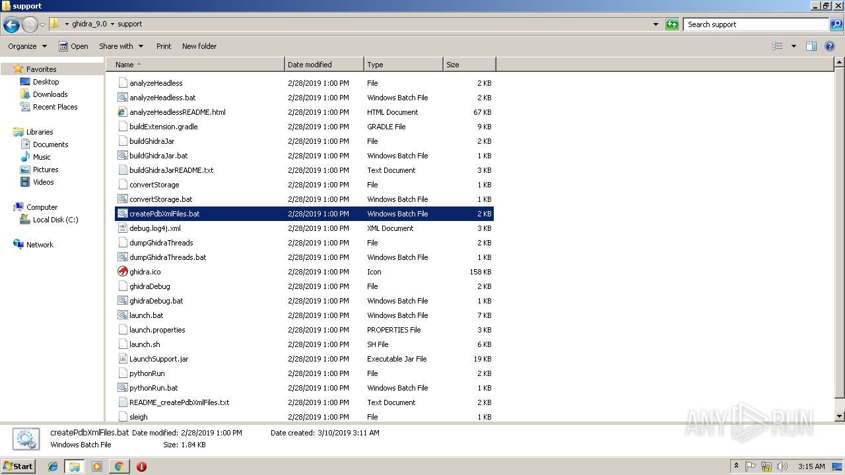Select the launch.sh file icon
Viewport: 845px width, 475px height.
click(x=122, y=344)
